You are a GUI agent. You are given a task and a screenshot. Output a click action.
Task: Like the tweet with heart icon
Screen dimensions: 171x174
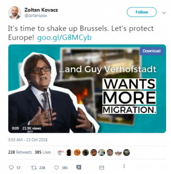pyautogui.click(x=56, y=168)
